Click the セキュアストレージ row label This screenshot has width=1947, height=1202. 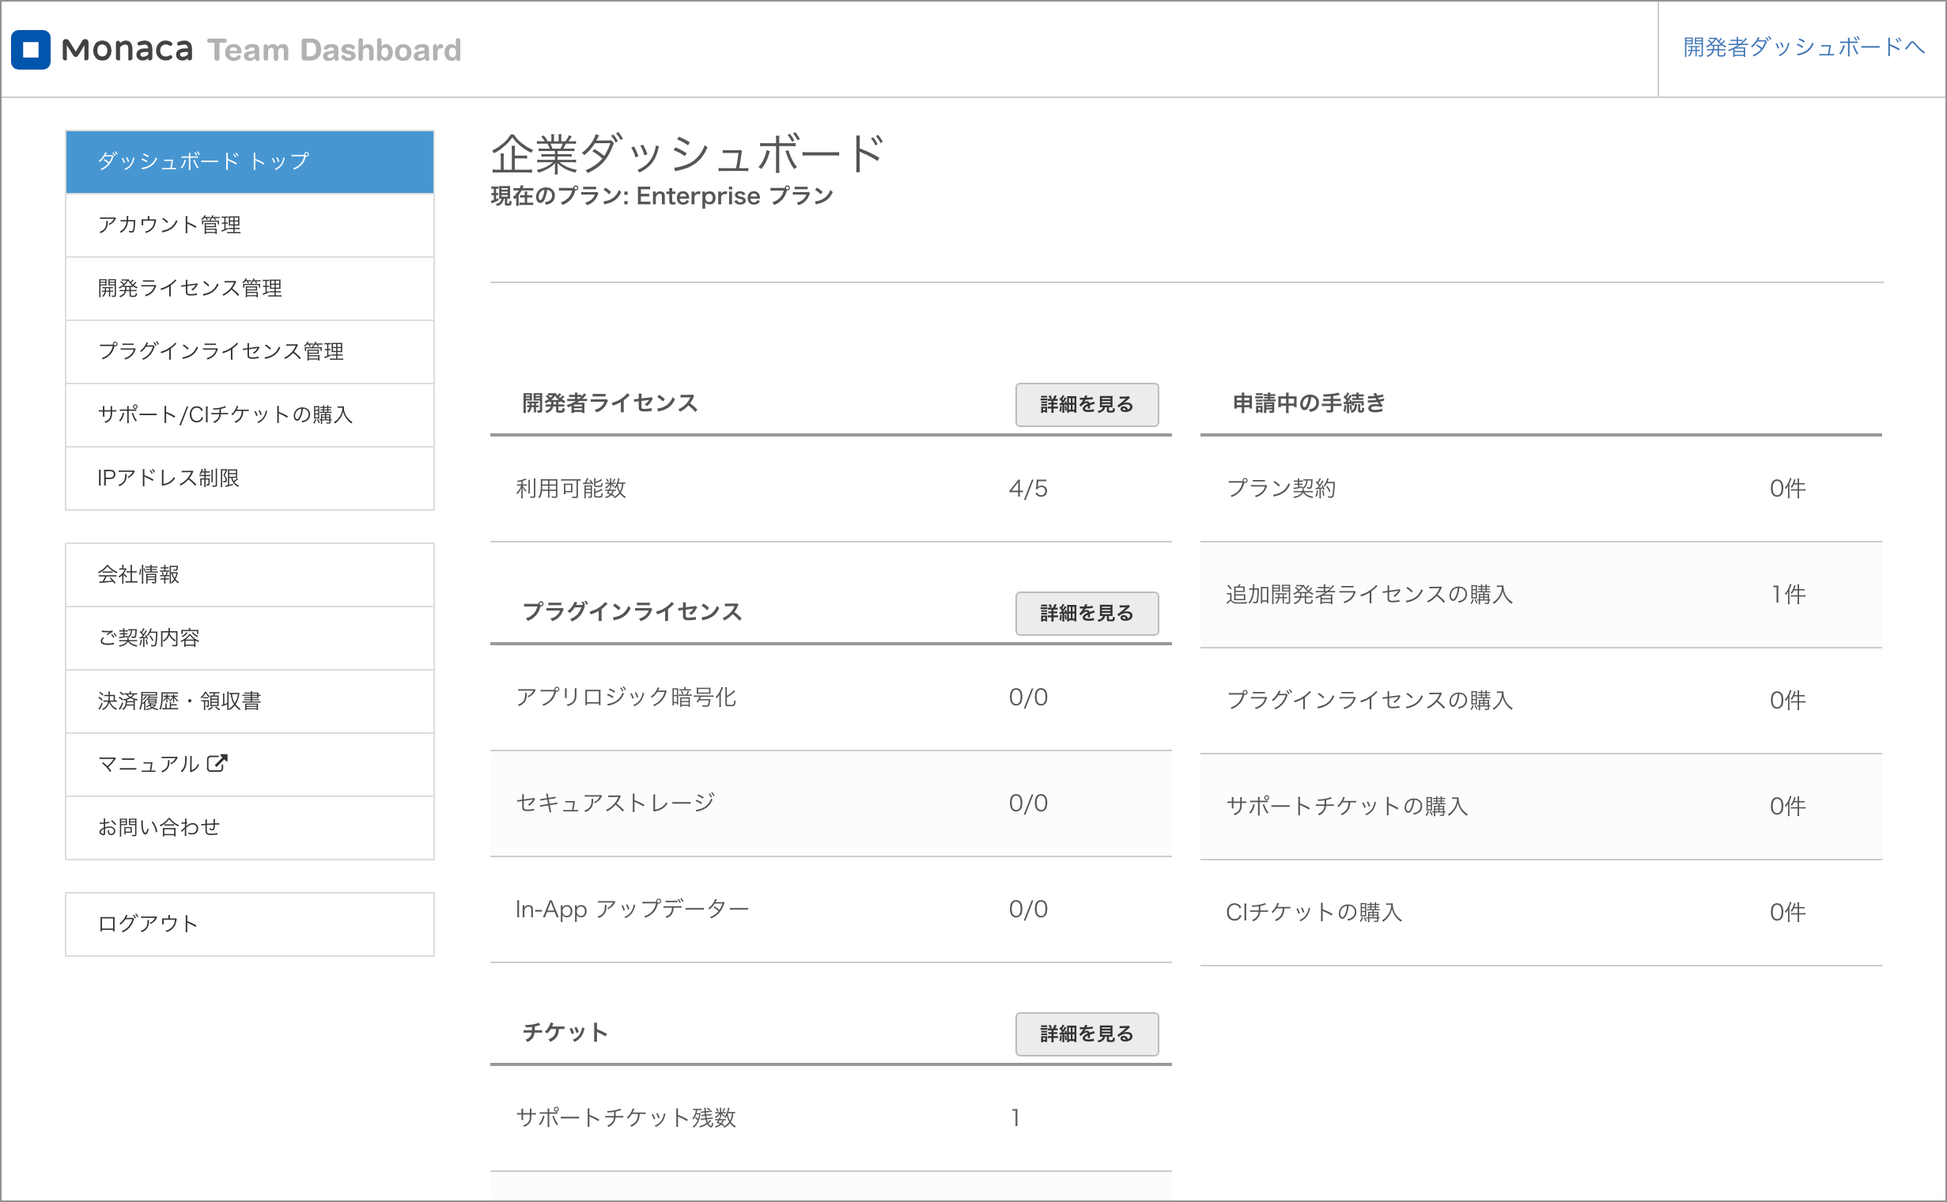click(x=614, y=803)
